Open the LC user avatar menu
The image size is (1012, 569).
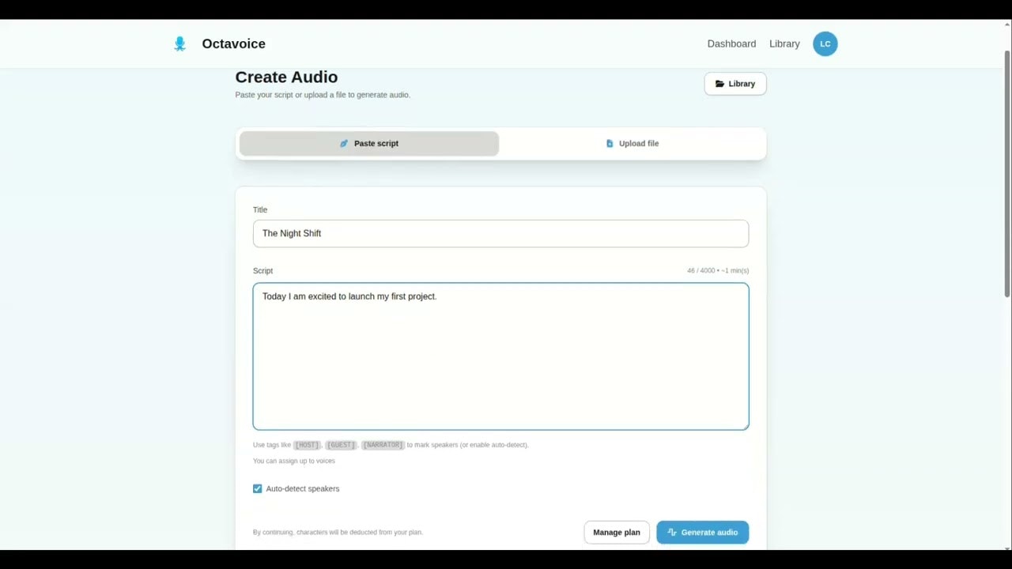(x=825, y=43)
